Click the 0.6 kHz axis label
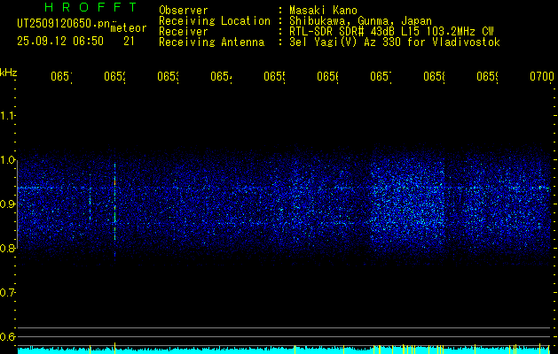 click(x=8, y=336)
